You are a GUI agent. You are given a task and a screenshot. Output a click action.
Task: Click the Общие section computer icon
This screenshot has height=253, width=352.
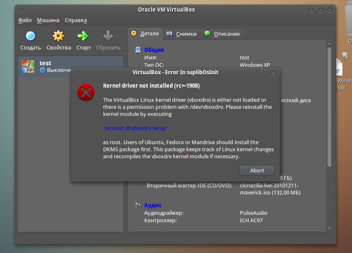pos(138,49)
